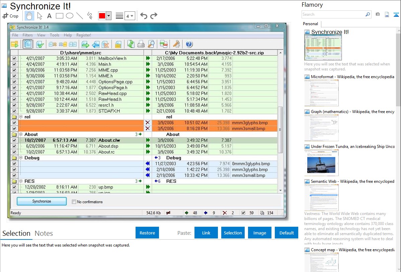
Task: Open the color picker dropdown arrow
Action: pyautogui.click(x=108, y=16)
